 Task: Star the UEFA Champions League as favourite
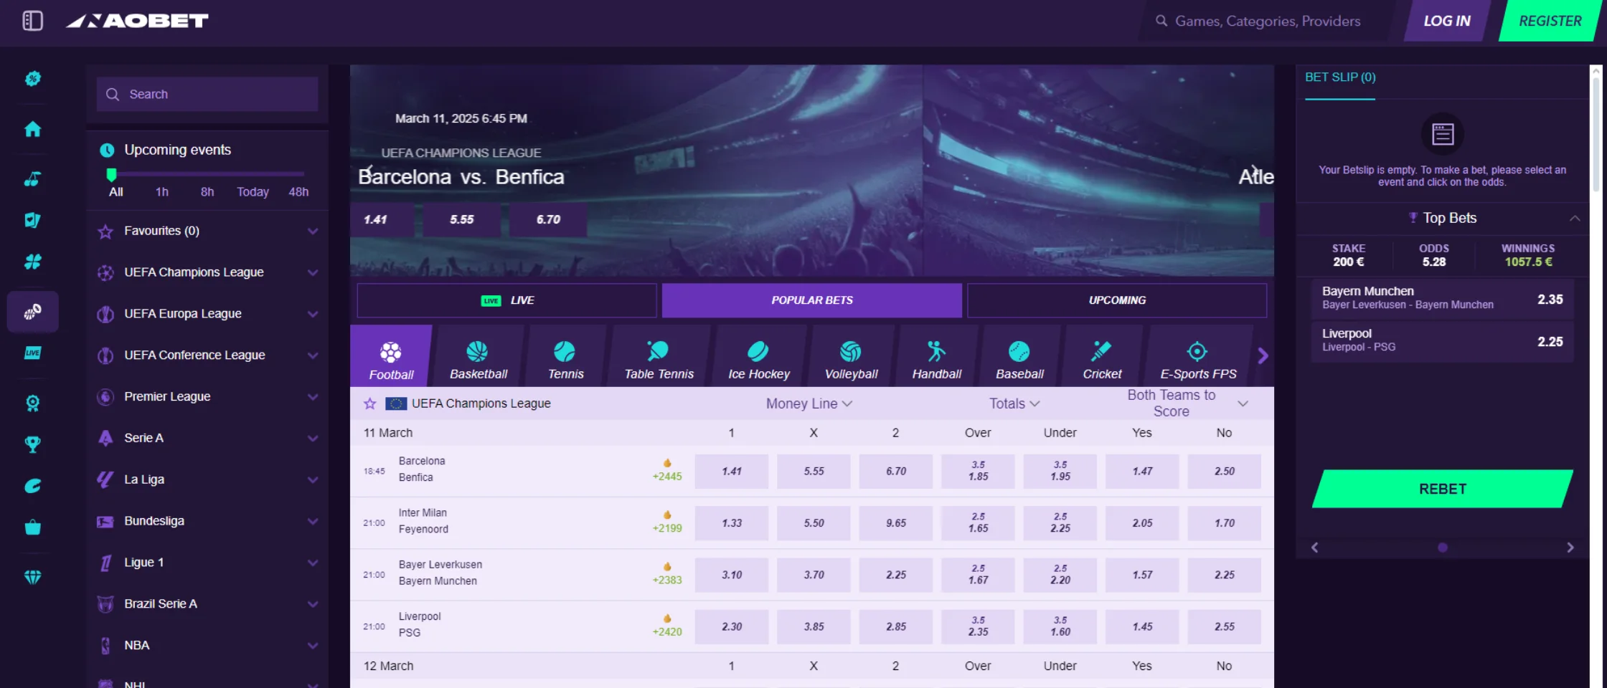[x=370, y=403]
